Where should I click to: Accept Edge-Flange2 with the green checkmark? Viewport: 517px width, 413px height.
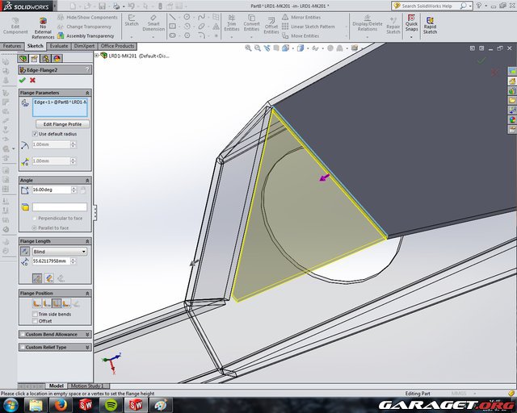[22, 80]
